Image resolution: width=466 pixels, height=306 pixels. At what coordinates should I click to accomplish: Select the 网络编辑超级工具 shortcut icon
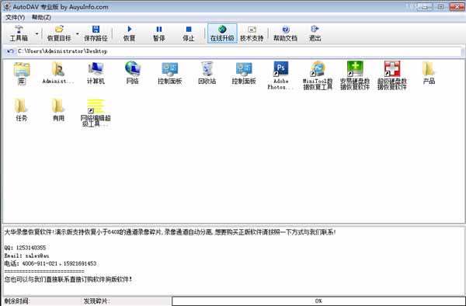96,113
